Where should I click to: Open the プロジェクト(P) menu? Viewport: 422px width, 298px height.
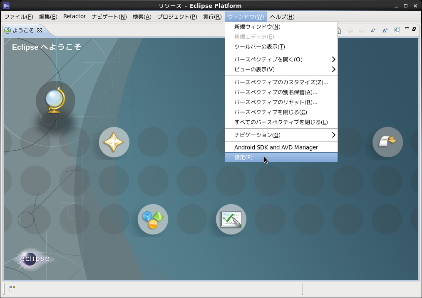point(177,17)
